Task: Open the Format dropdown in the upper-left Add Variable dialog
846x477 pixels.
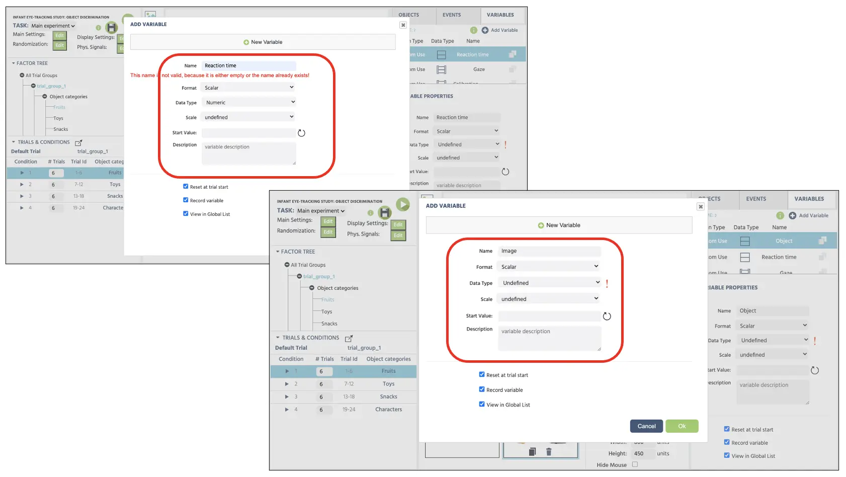Action: click(x=249, y=88)
